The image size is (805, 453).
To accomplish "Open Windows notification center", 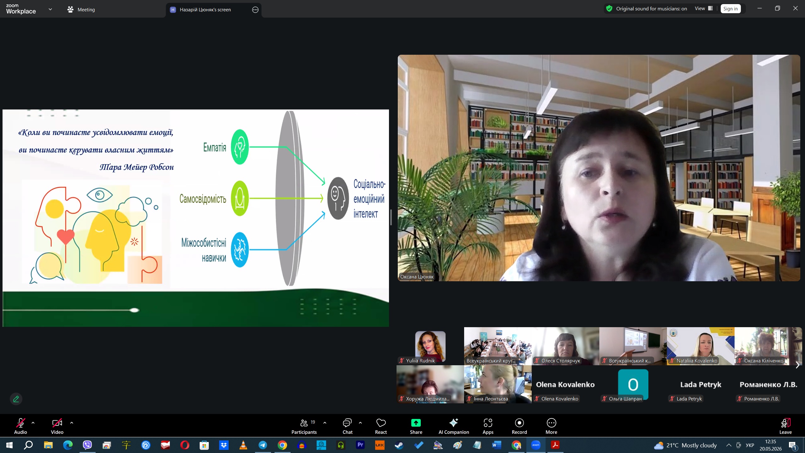I will click(x=793, y=445).
